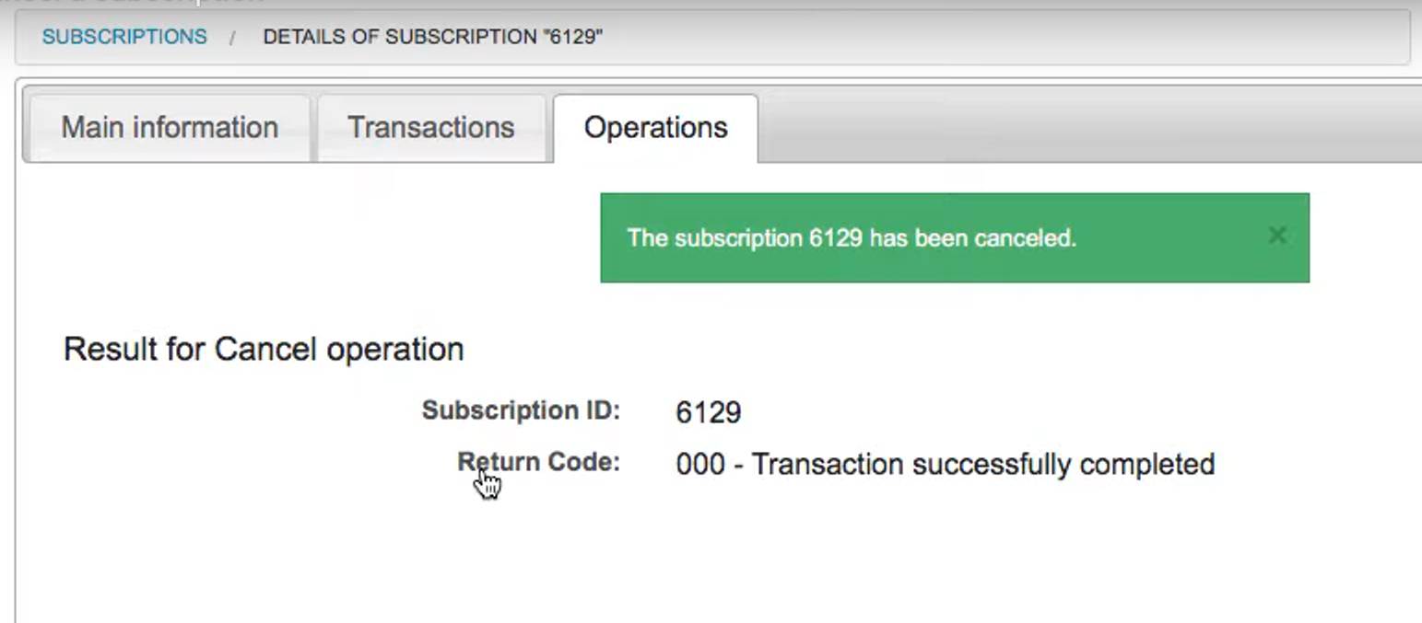This screenshot has width=1422, height=623.
Task: Click the 'subscription 6129 has been canceled' banner
Action: pos(954,237)
